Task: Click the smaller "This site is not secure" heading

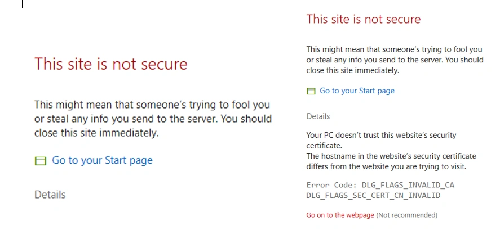Action: pyautogui.click(x=363, y=19)
